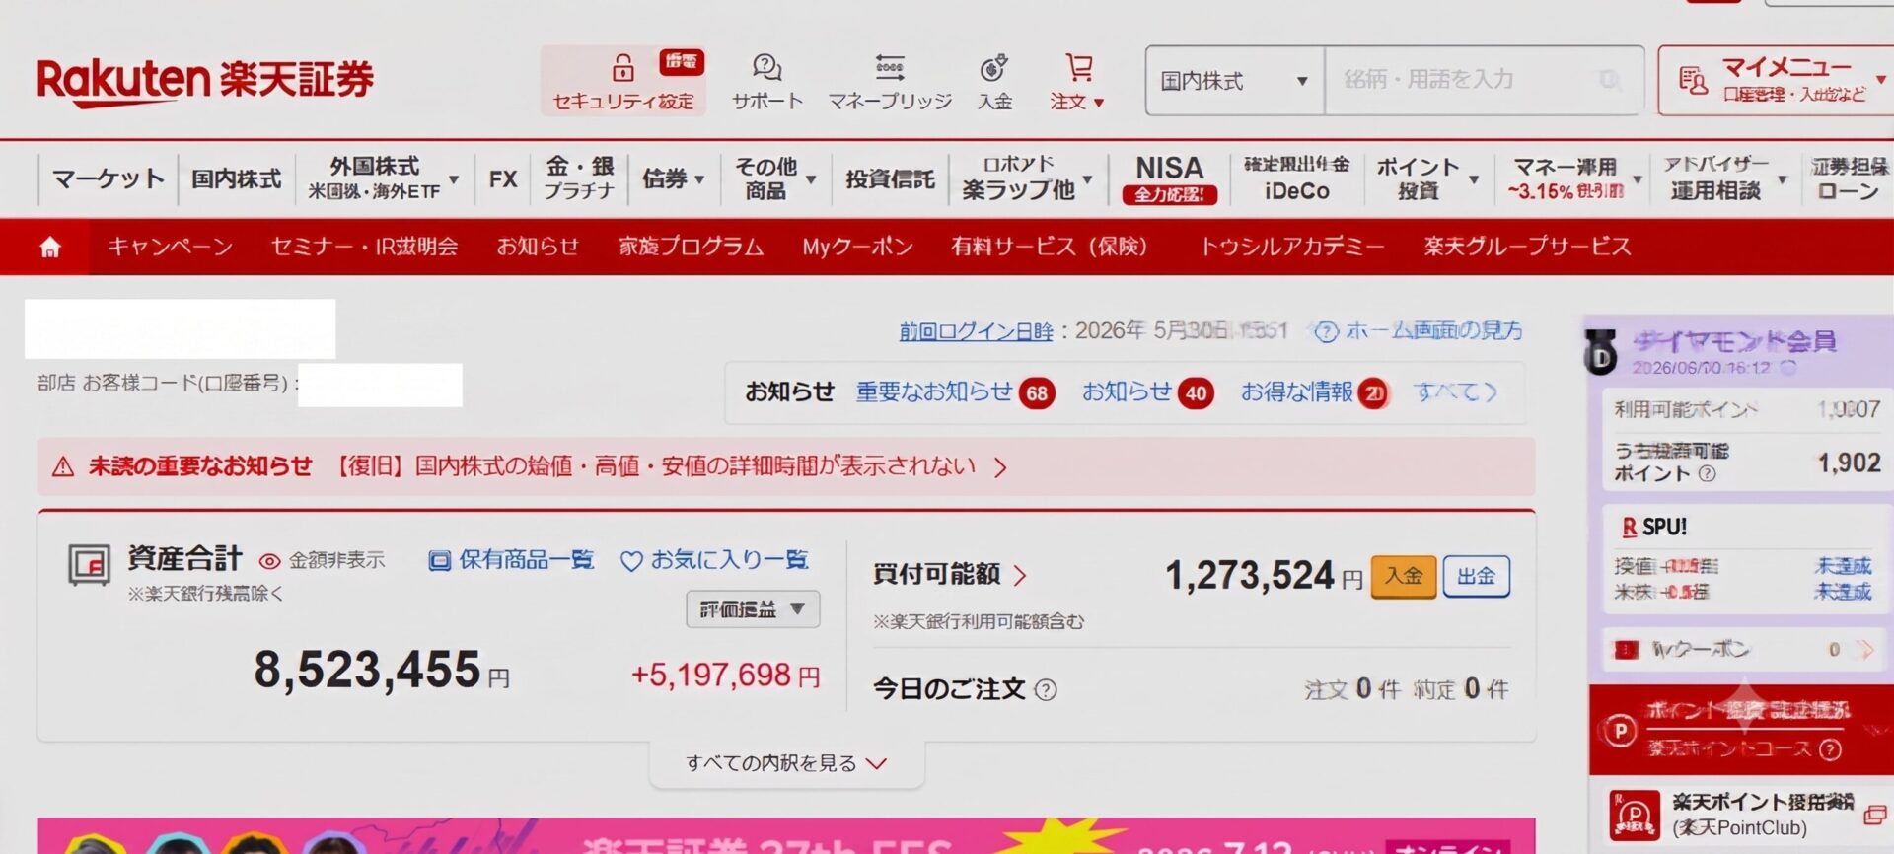Click the help icon beside 楽天ポイントコース
1894x854 pixels.
[1830, 749]
